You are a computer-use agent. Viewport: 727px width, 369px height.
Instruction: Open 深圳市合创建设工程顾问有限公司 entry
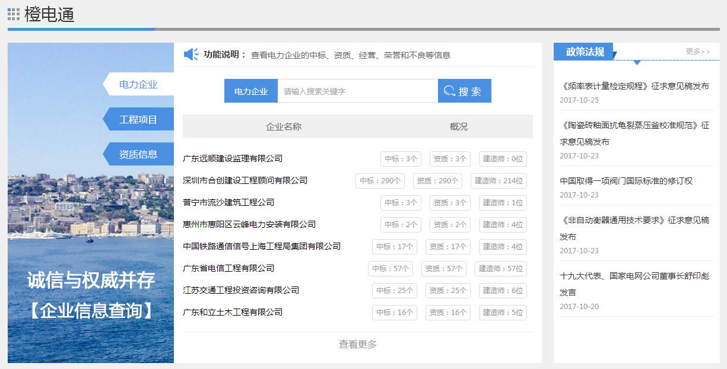tap(245, 180)
